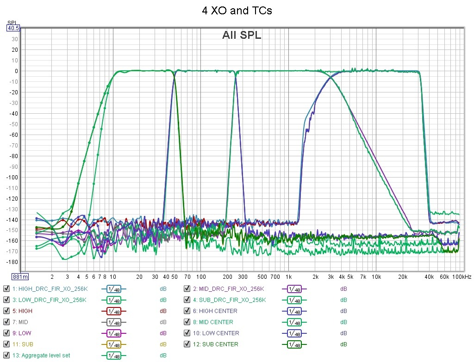The height and width of the screenshot is (362, 474).
Task: Click the 100kHz frequency axis label
Action: [462, 277]
